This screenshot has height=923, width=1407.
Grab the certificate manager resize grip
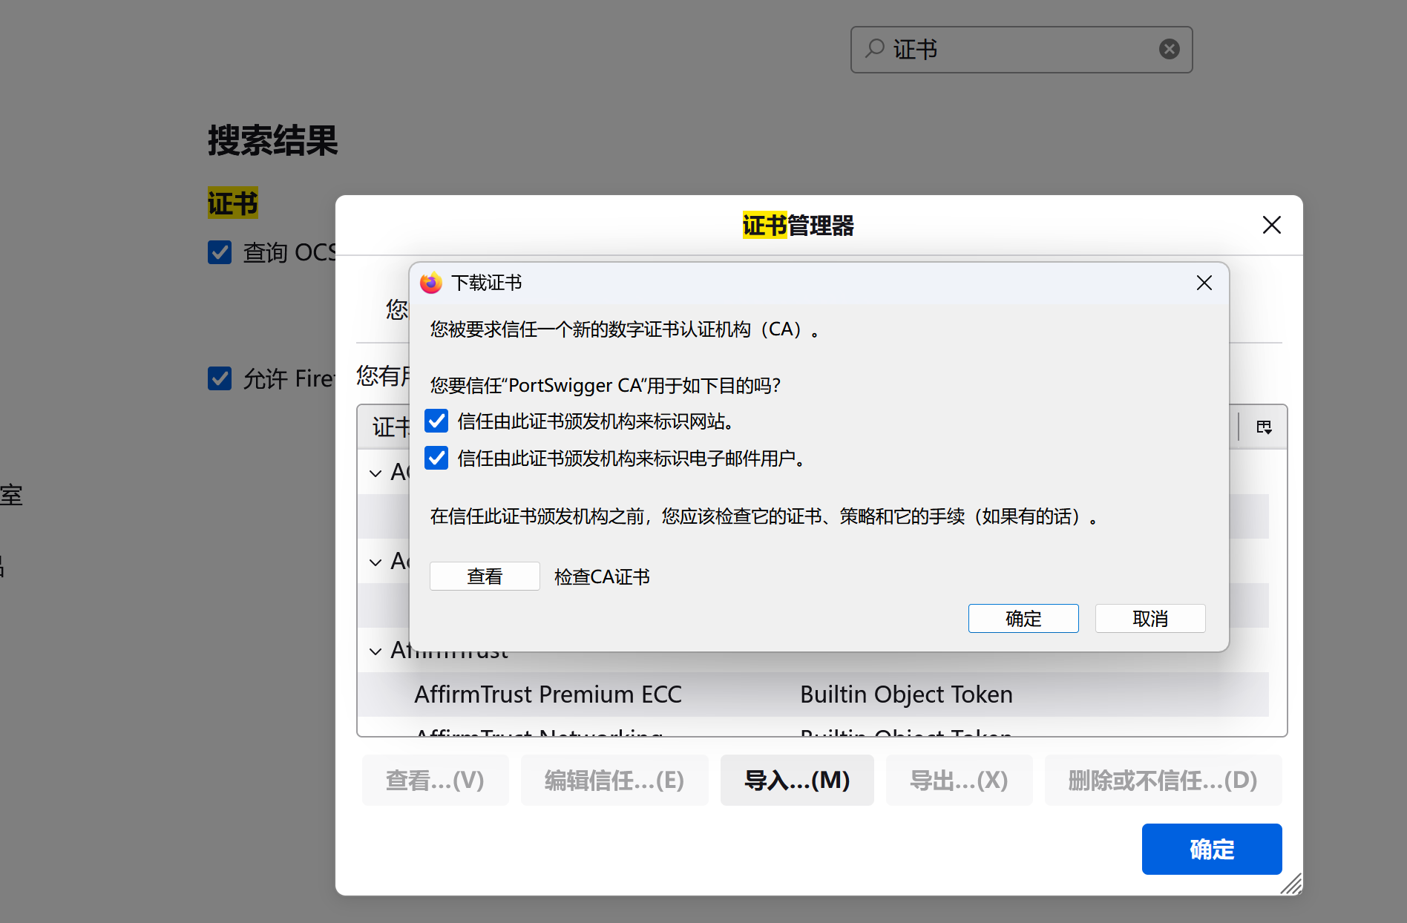[1291, 884]
